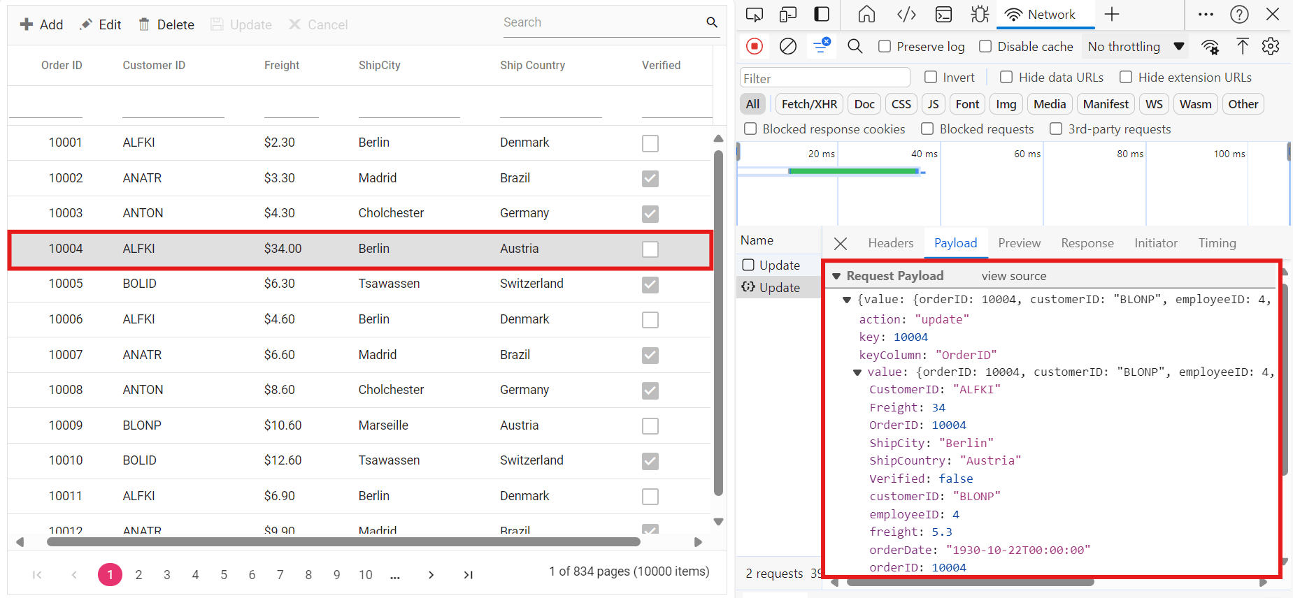
Task: Collapse the Request Payload section
Action: [836, 276]
